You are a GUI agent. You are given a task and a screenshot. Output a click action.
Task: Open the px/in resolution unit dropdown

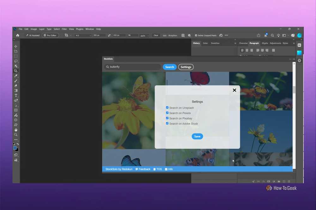(144, 36)
